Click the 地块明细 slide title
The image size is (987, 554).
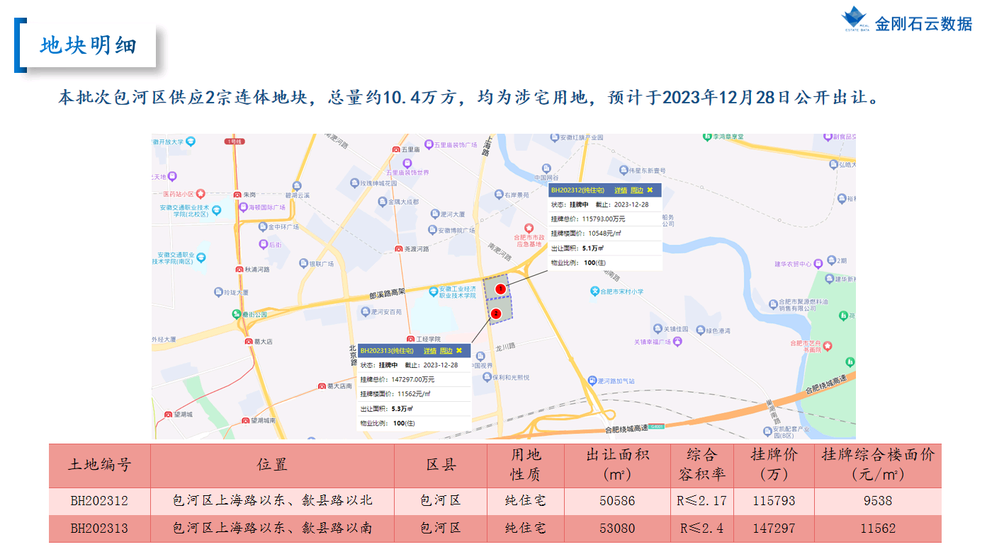pyautogui.click(x=89, y=46)
